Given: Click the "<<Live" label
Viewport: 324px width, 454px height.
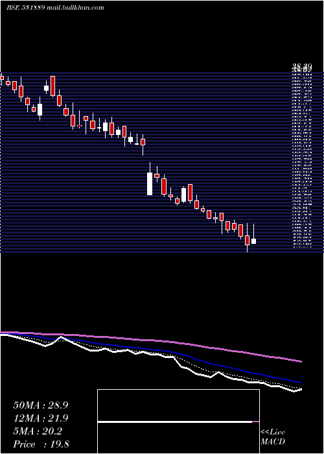Looking at the screenshot, I should coord(273,433).
